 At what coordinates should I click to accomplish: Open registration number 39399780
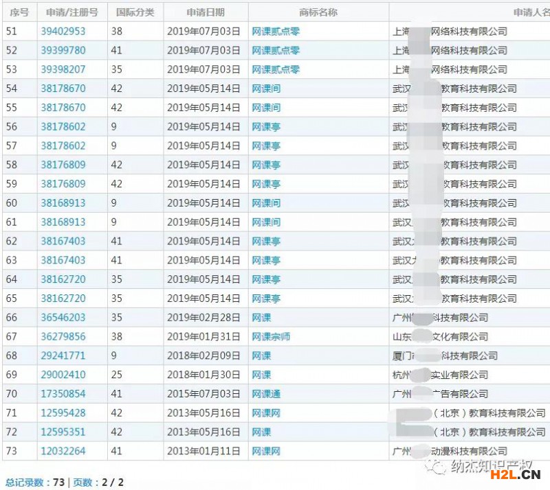tap(63, 50)
